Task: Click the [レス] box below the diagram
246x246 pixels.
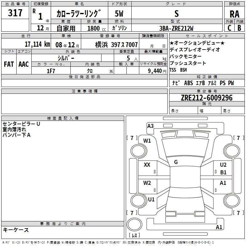Action: pos(134,236)
